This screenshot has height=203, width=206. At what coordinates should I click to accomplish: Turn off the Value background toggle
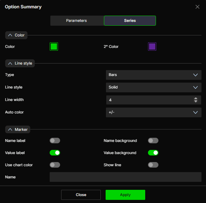[x=153, y=153]
